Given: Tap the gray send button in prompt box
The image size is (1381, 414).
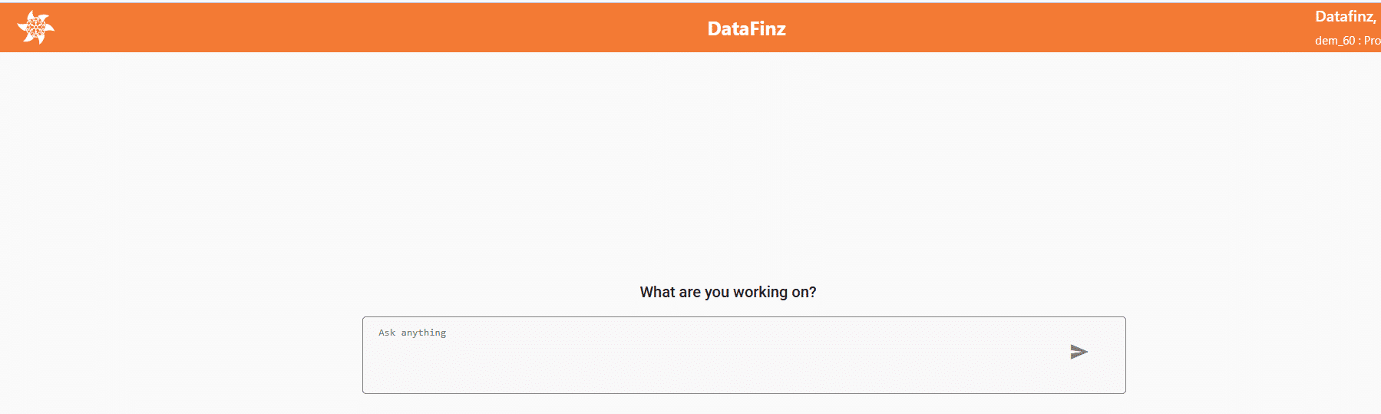Looking at the screenshot, I should click(x=1079, y=352).
